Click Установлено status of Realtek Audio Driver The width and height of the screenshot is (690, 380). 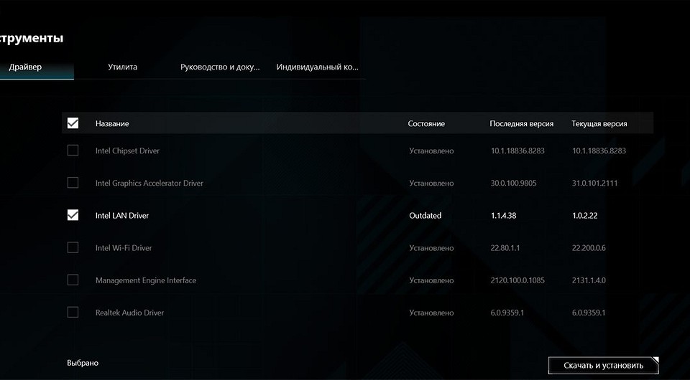coord(431,313)
